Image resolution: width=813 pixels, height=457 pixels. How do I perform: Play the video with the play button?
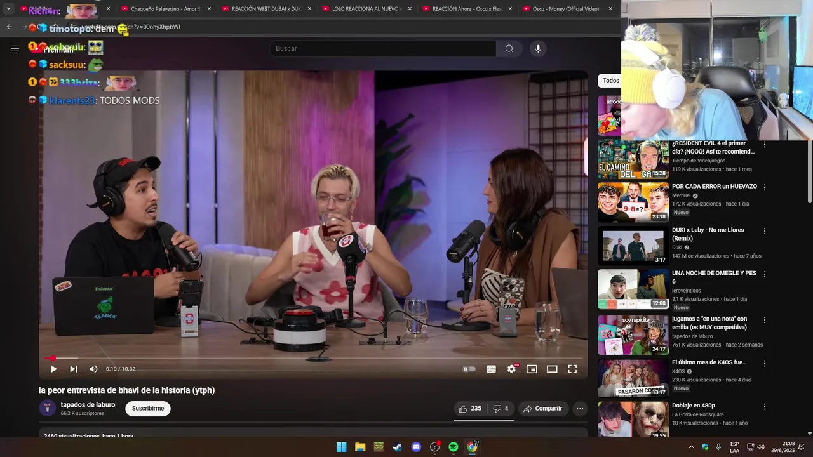[53, 369]
